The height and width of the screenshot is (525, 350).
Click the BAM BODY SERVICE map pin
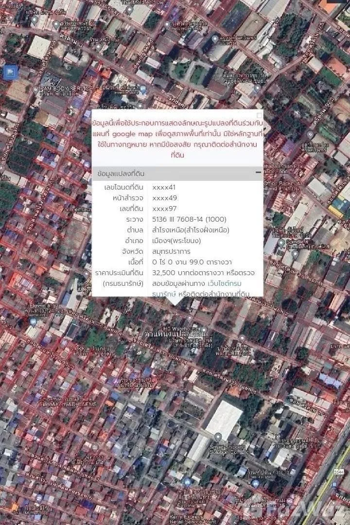coord(35,89)
